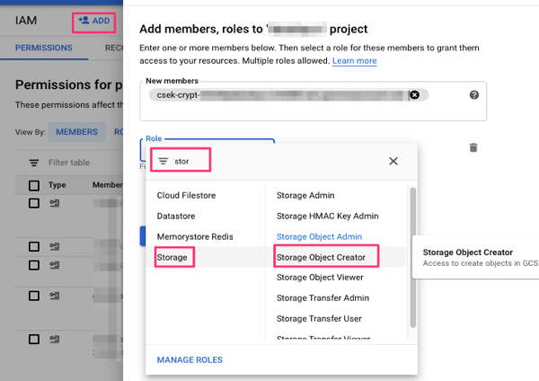
Task: Click the MANAGE ROLES link
Action: click(190, 359)
